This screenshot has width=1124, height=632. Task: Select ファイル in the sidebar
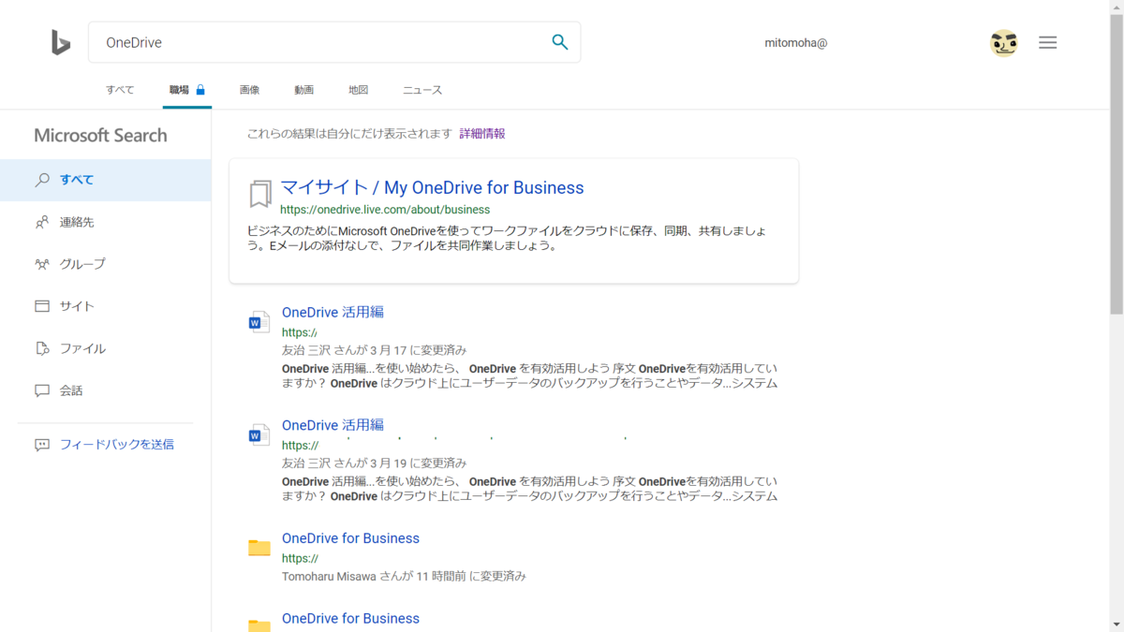(105, 348)
